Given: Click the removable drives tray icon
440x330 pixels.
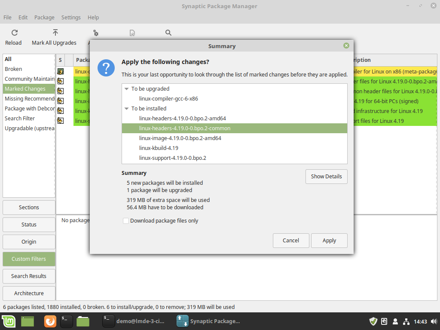Looking at the screenshot, I should click(384, 321).
